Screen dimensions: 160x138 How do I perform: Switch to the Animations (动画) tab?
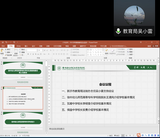48,46
